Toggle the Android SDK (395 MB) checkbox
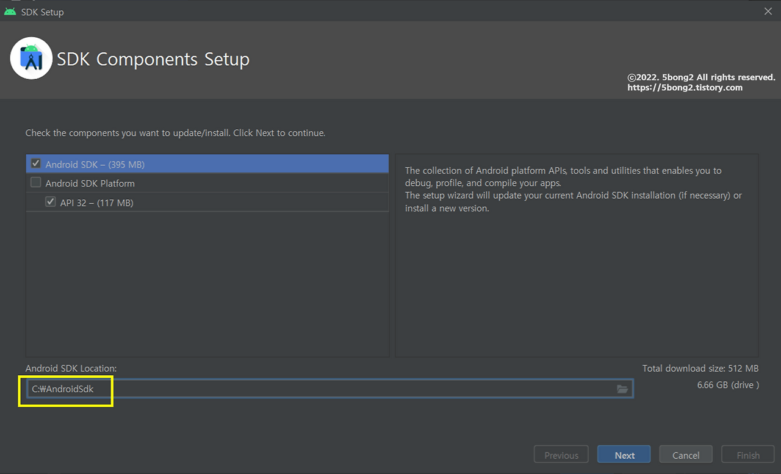This screenshot has height=474, width=781. 35,163
